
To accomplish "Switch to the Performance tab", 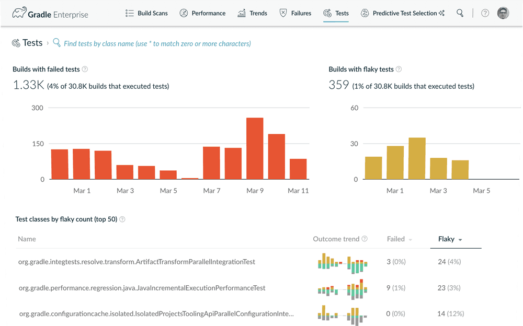I will [x=203, y=13].
